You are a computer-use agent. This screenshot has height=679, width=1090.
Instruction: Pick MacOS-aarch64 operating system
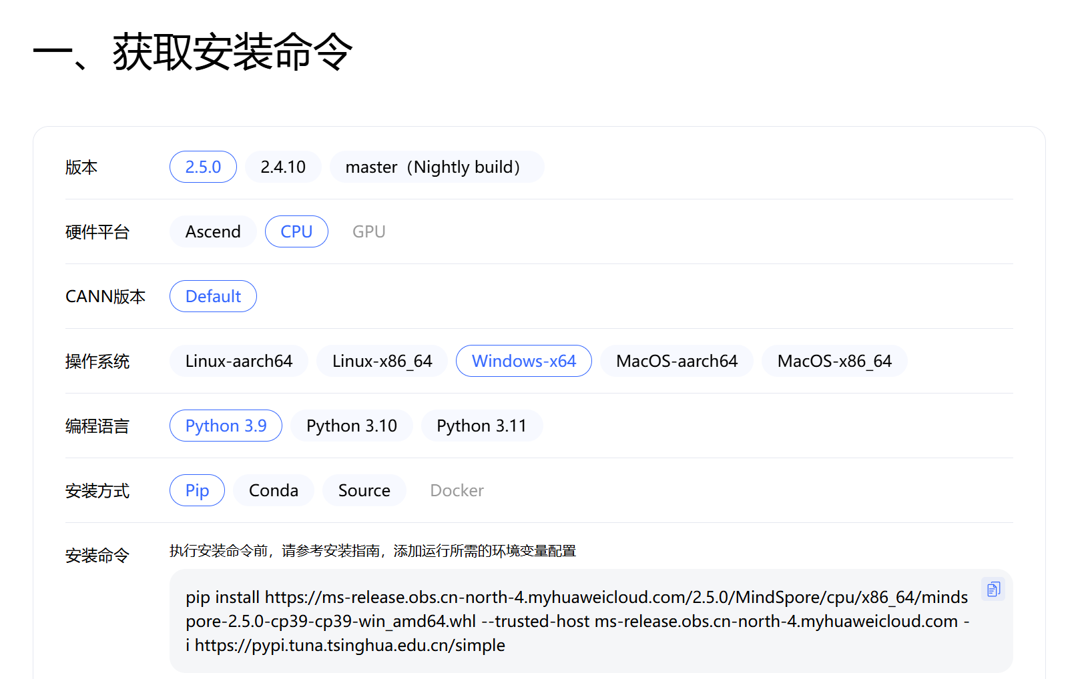click(677, 361)
